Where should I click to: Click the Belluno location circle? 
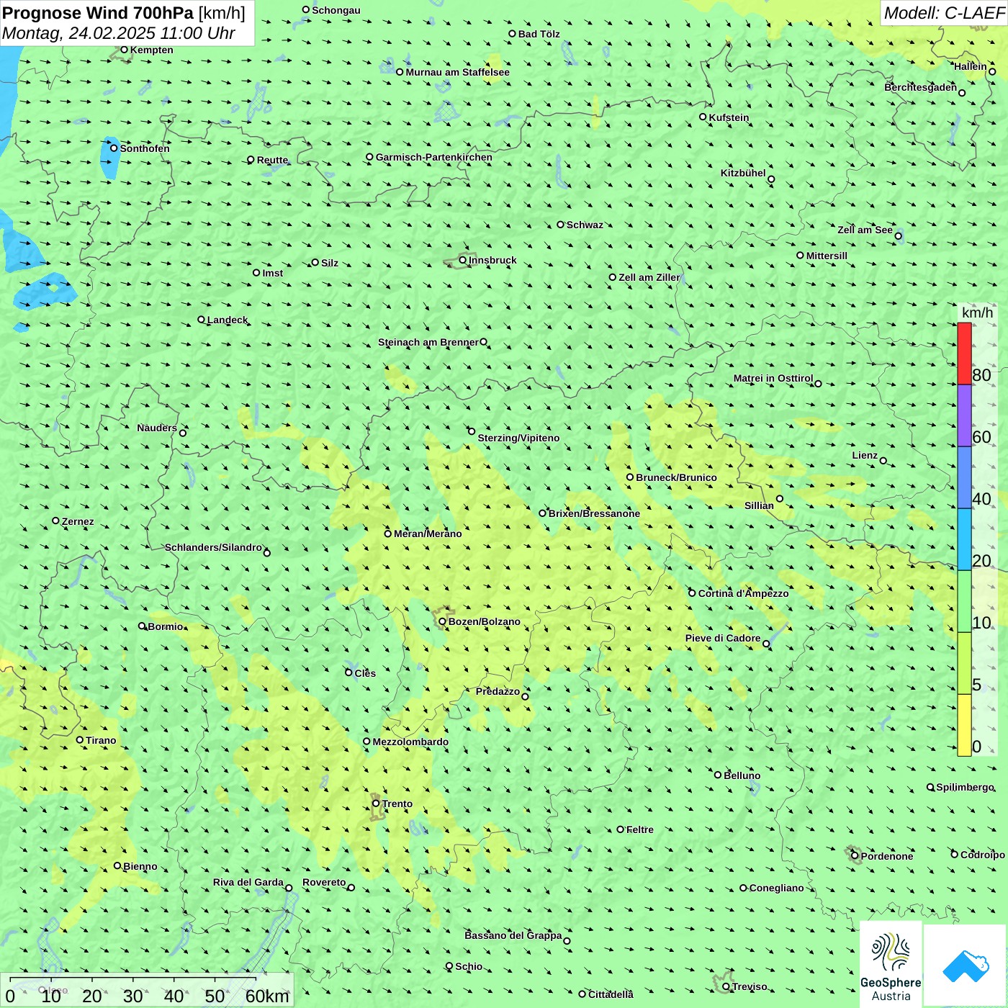(718, 775)
